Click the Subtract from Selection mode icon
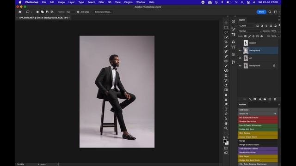The image size is (296, 166). click(47, 12)
